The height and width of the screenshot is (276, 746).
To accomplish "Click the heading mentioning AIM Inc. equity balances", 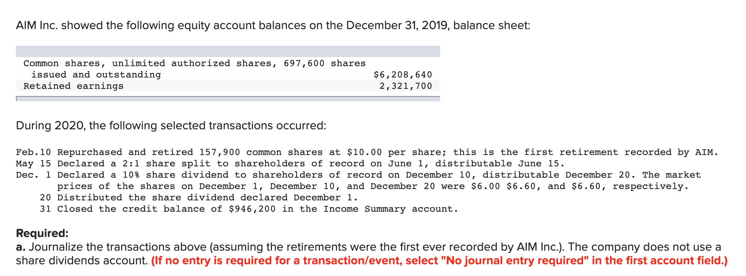I will (x=273, y=25).
